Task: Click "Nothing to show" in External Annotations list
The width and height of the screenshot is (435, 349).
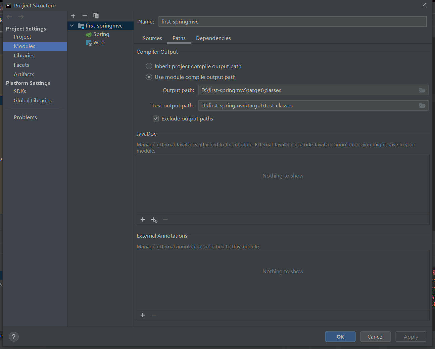Action: pos(283,271)
